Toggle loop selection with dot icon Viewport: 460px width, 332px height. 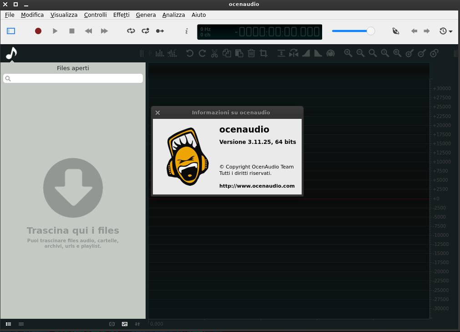click(x=146, y=31)
